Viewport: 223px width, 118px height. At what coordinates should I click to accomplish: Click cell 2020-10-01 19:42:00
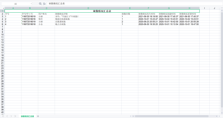169,22
